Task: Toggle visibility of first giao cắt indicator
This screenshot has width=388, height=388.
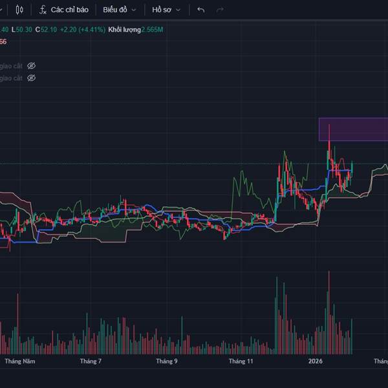Action: pos(32,66)
